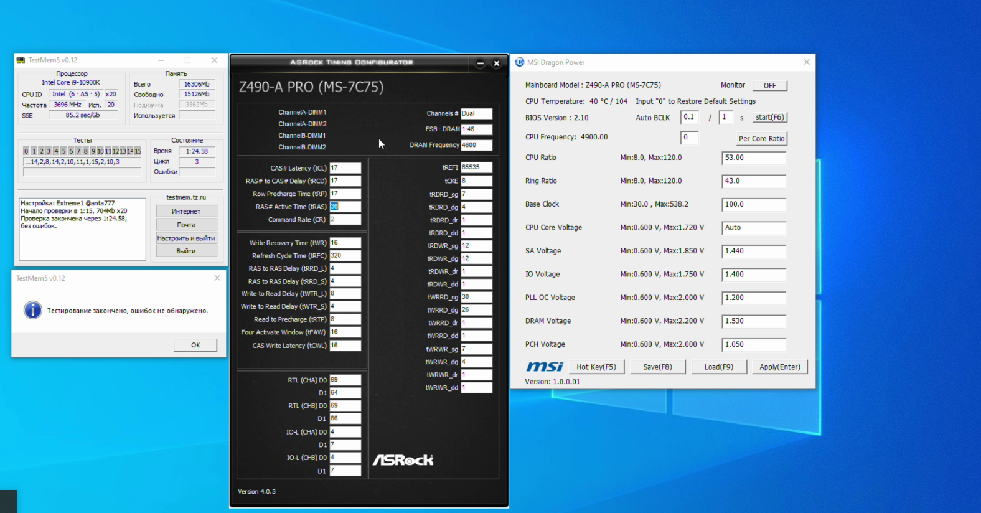Click the Mainboard Model text in Dragon Power
The height and width of the screenshot is (513, 981).
[x=593, y=85]
